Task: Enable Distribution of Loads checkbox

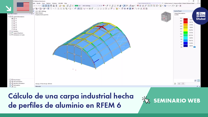Action: (10, 35)
